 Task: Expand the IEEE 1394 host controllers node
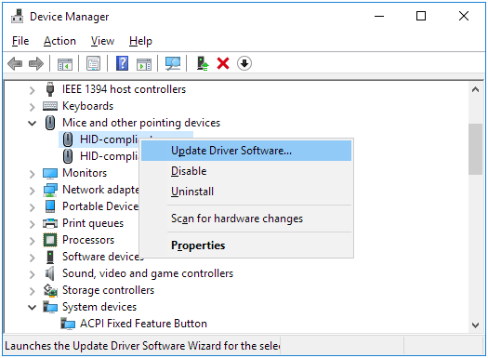(32, 90)
